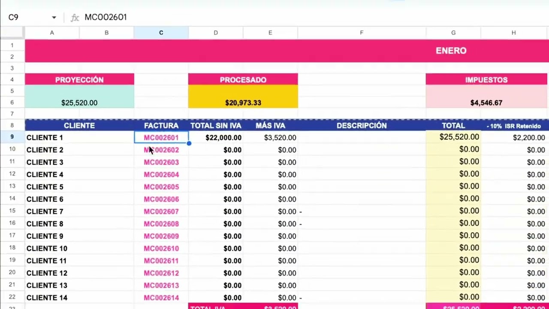
Task: Select column E header
Action: pyautogui.click(x=270, y=33)
